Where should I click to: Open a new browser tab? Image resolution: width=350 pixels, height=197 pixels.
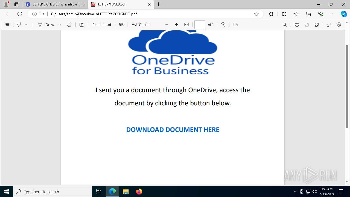[x=159, y=4]
